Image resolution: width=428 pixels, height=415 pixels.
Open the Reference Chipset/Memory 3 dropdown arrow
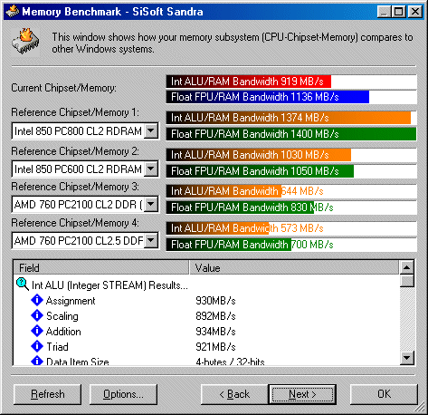pos(151,205)
